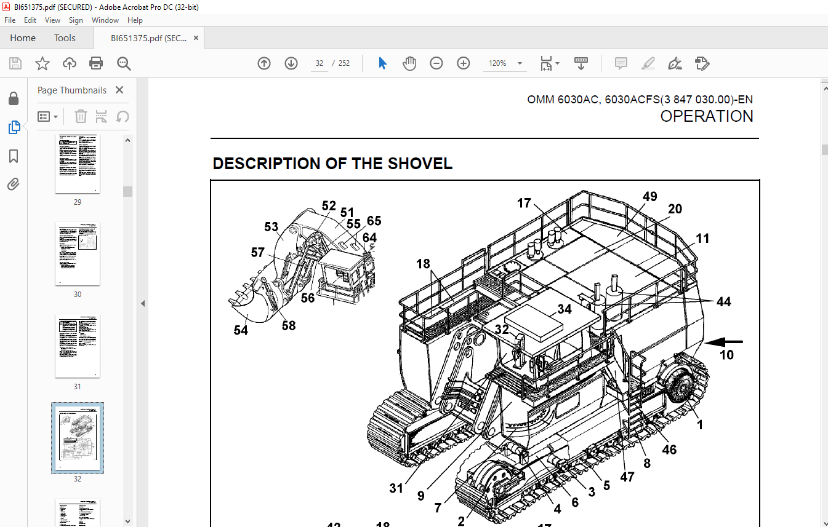Click the total page count 252
The image size is (828, 527).
344,63
